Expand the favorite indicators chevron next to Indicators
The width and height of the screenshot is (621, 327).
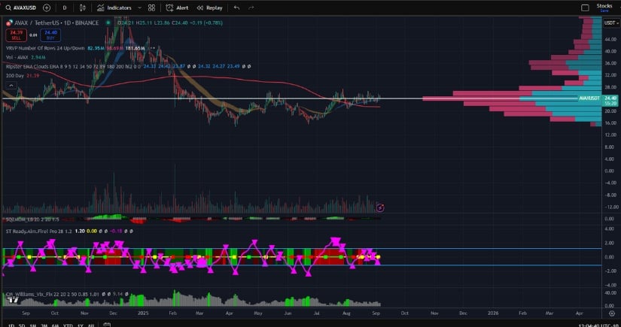click(139, 8)
